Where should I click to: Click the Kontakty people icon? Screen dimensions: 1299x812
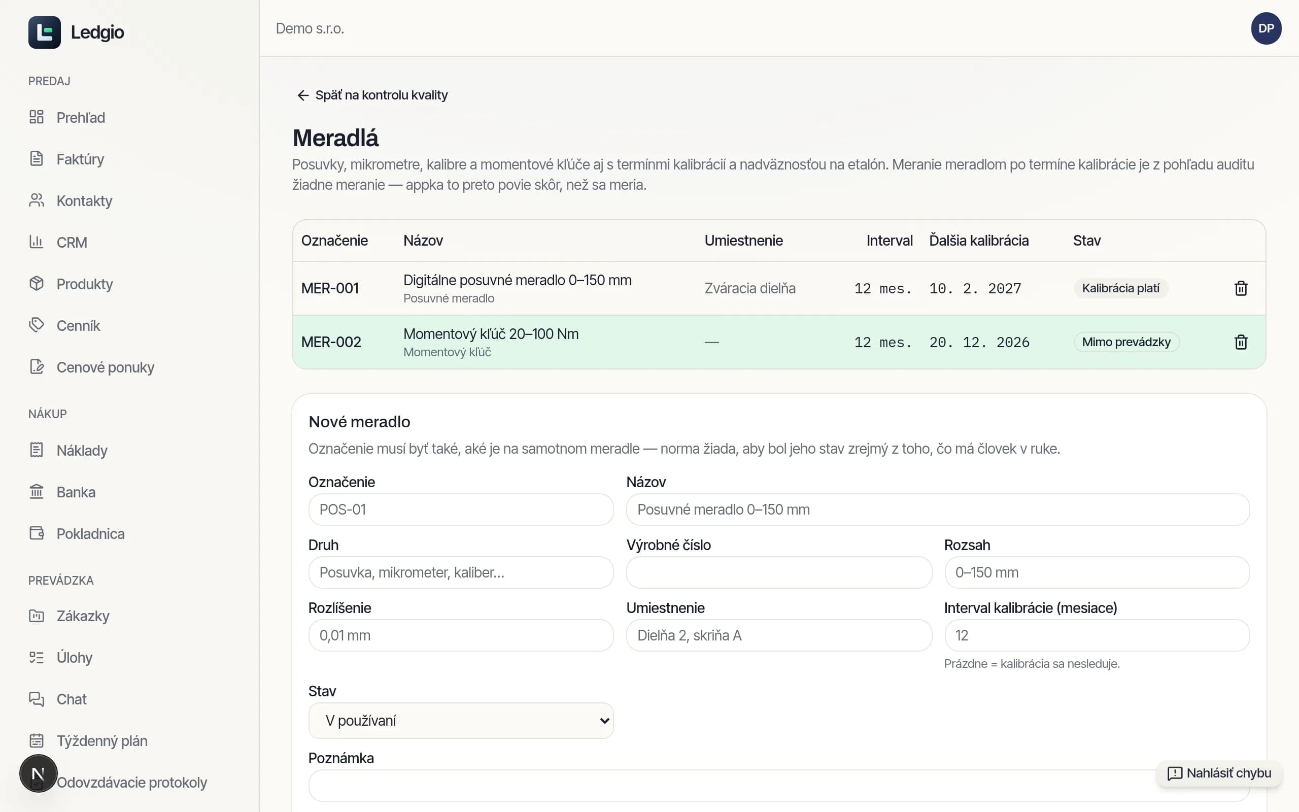(37, 200)
